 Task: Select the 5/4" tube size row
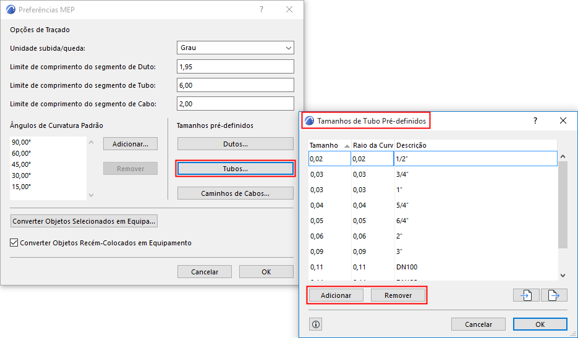pyautogui.click(x=433, y=205)
